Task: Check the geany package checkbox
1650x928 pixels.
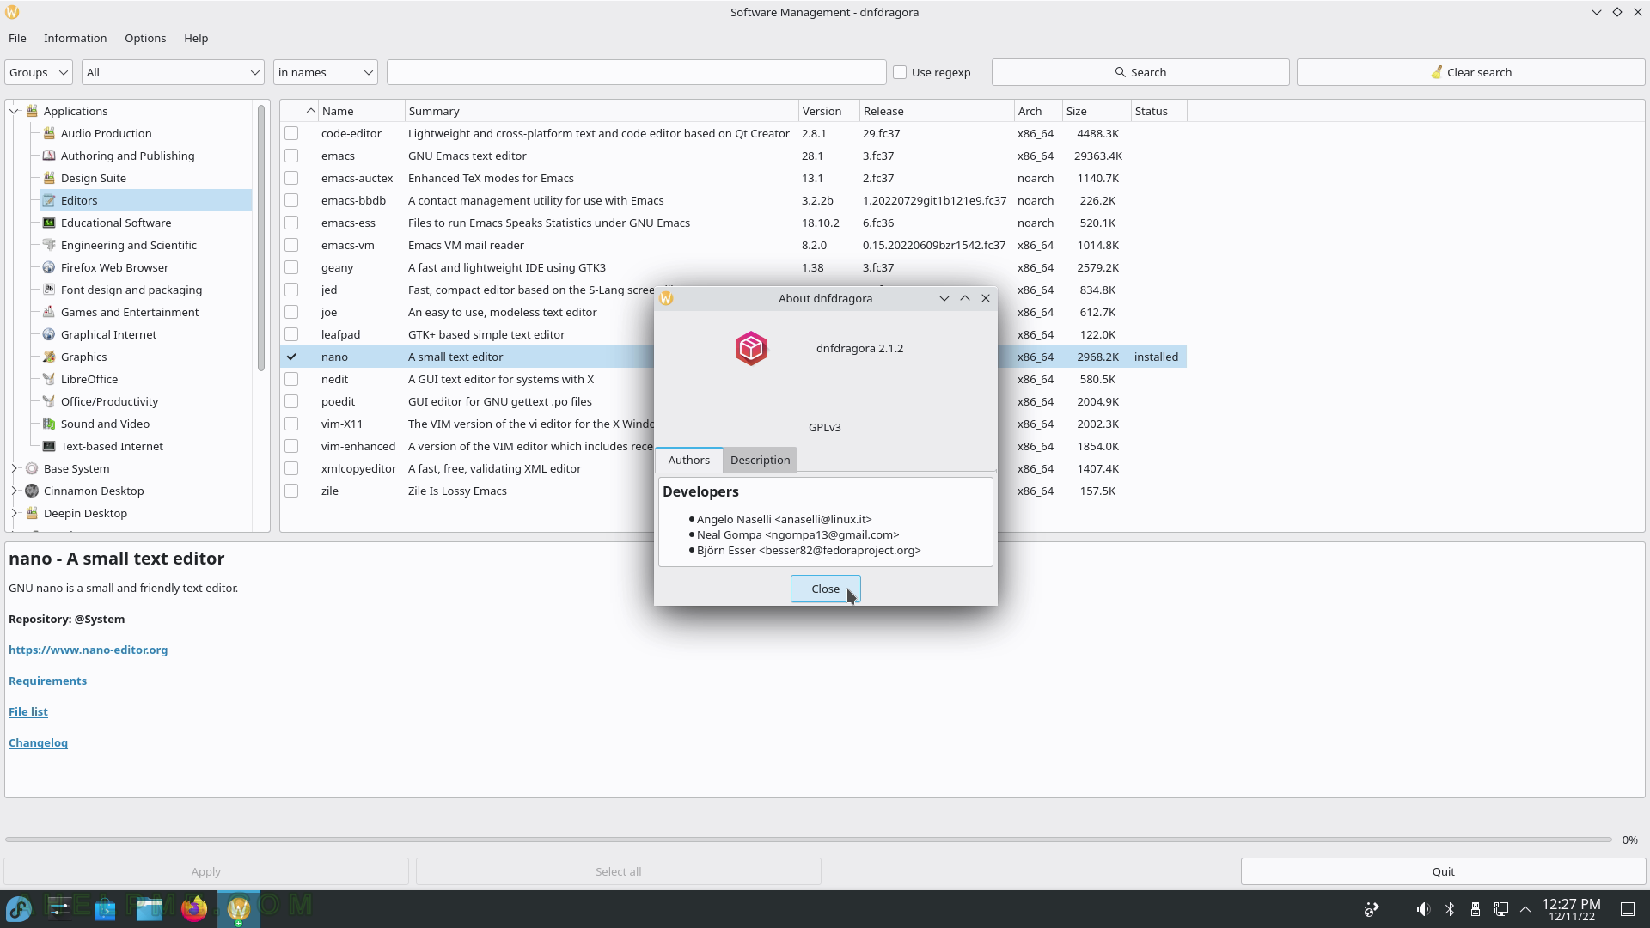Action: (291, 267)
